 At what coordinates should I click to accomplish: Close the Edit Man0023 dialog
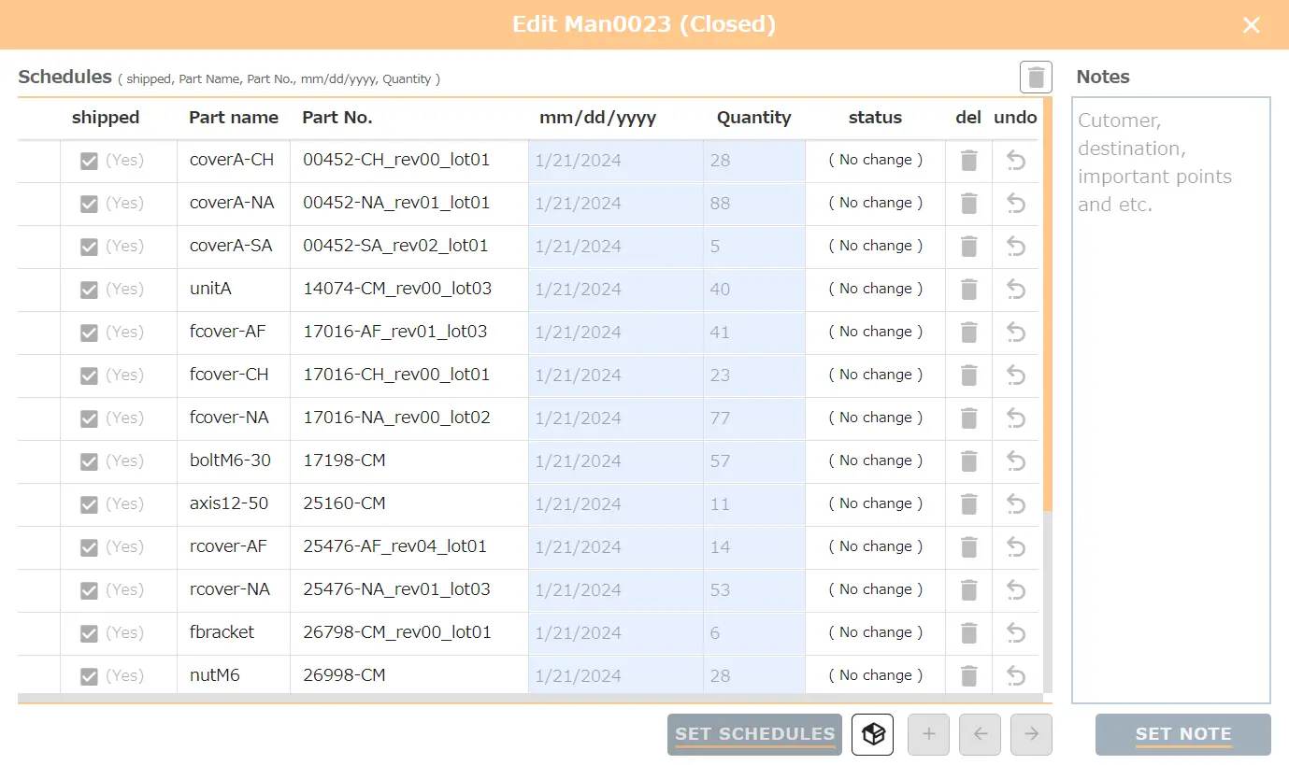click(1251, 25)
